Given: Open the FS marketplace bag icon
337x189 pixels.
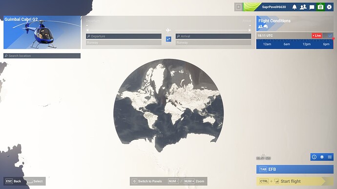Looking at the screenshot, I should pyautogui.click(x=320, y=7).
